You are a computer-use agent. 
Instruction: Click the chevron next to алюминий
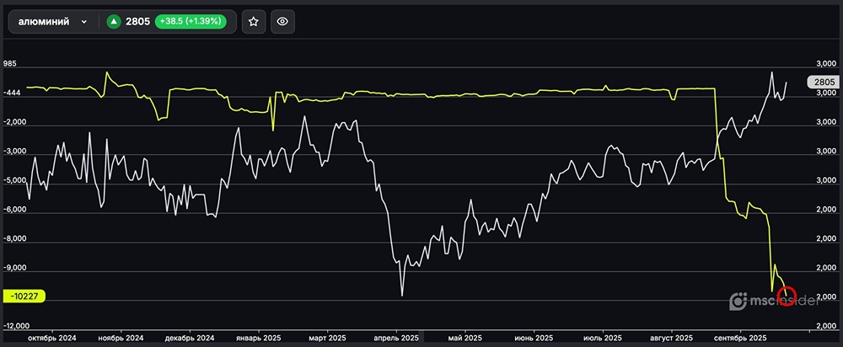(84, 23)
